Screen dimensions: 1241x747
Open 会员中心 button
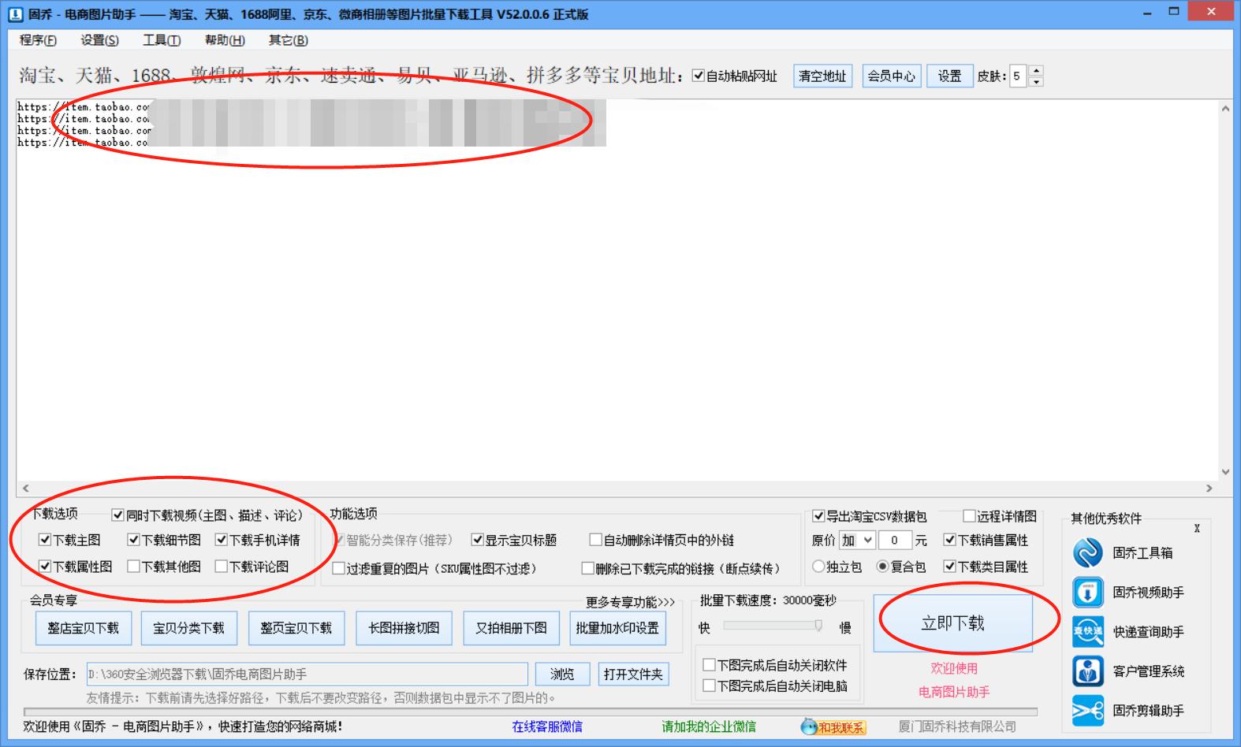(891, 76)
